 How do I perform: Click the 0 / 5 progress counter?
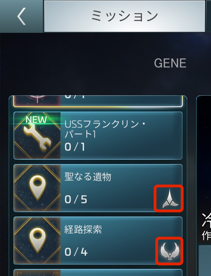76,199
